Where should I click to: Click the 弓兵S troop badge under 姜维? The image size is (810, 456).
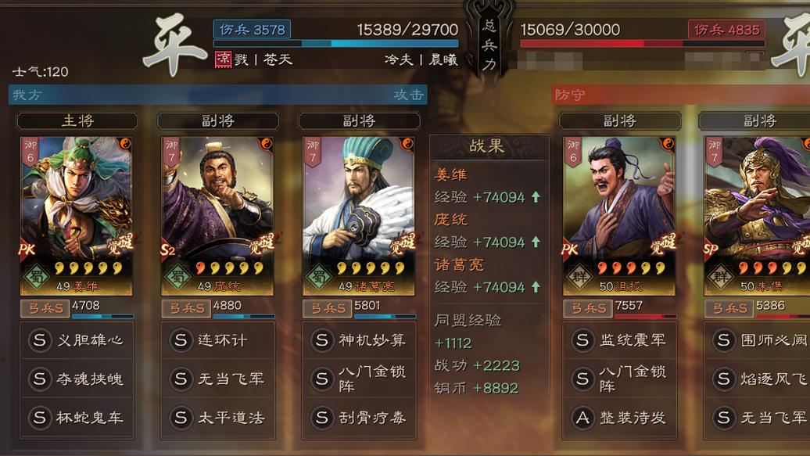click(x=45, y=309)
